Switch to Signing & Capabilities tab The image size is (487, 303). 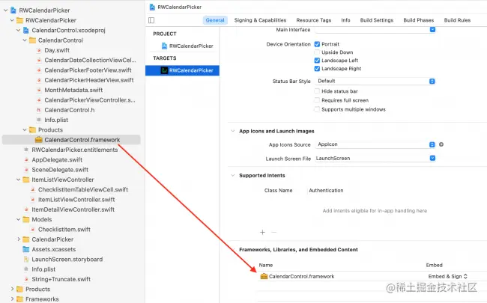[260, 20]
